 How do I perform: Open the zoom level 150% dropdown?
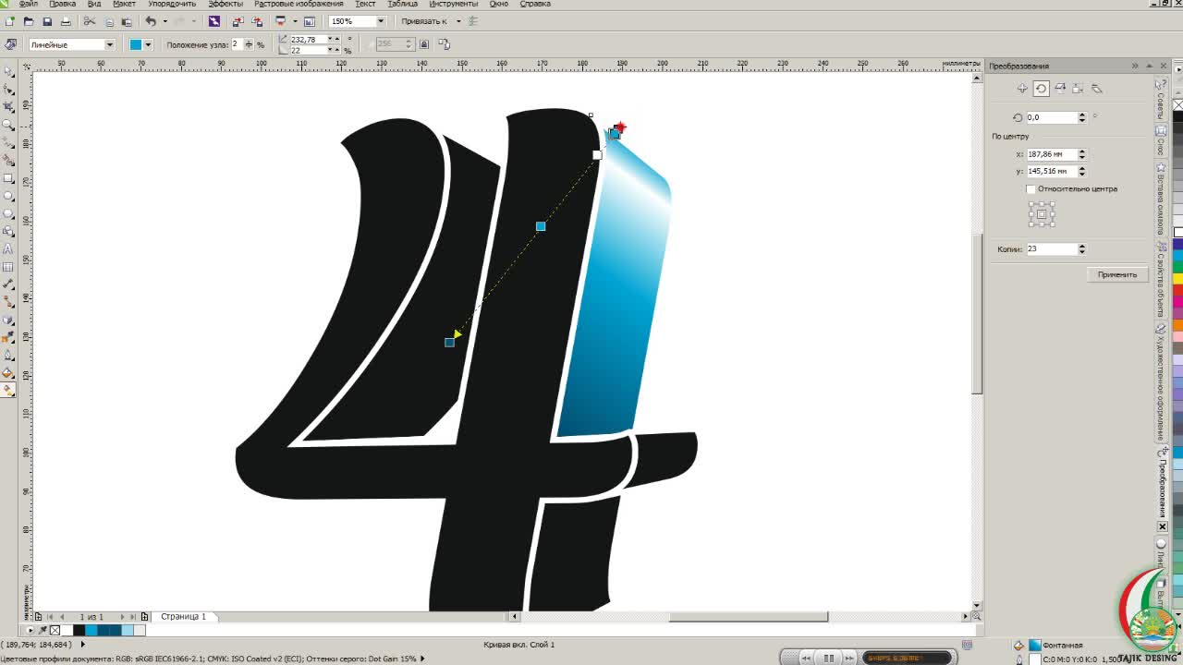tap(381, 20)
